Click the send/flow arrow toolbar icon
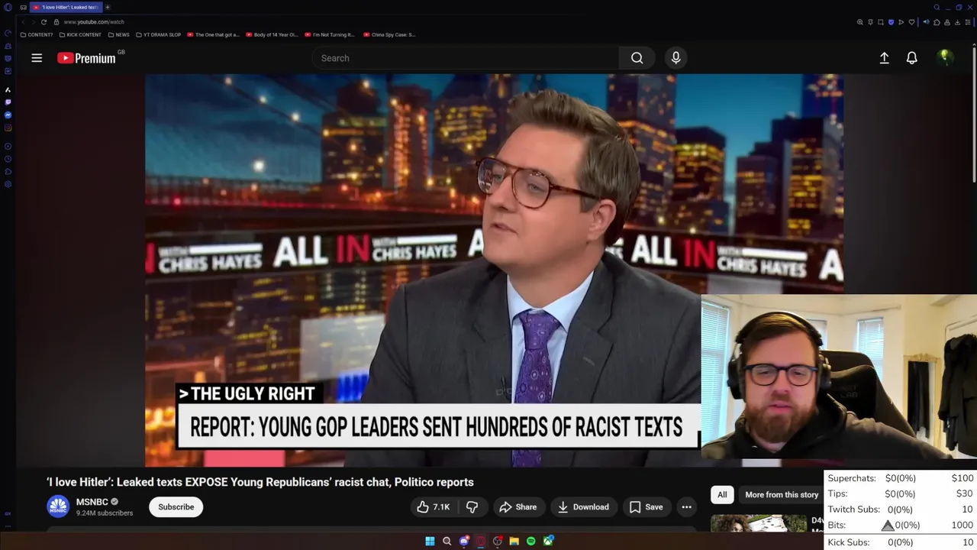Screen dimensions: 977x550 click(x=901, y=22)
